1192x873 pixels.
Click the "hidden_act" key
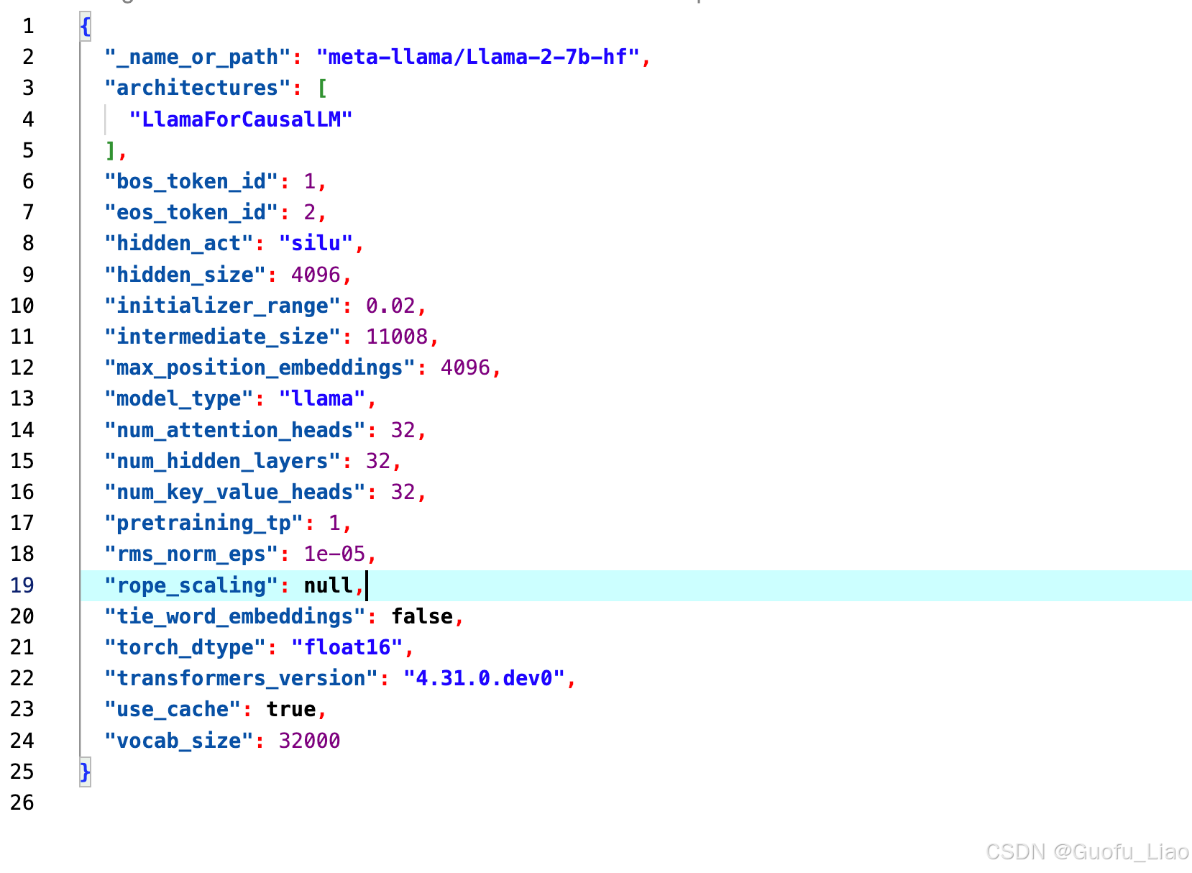(179, 243)
